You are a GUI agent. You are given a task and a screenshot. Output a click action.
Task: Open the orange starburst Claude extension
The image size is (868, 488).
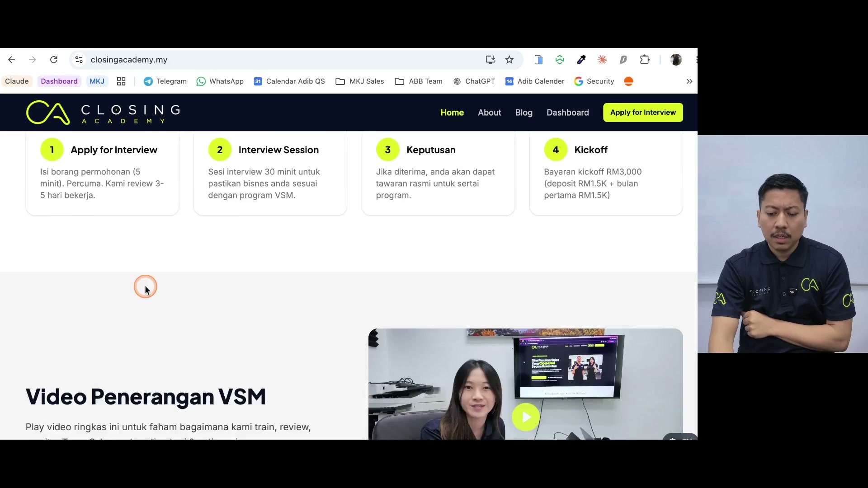[602, 60]
